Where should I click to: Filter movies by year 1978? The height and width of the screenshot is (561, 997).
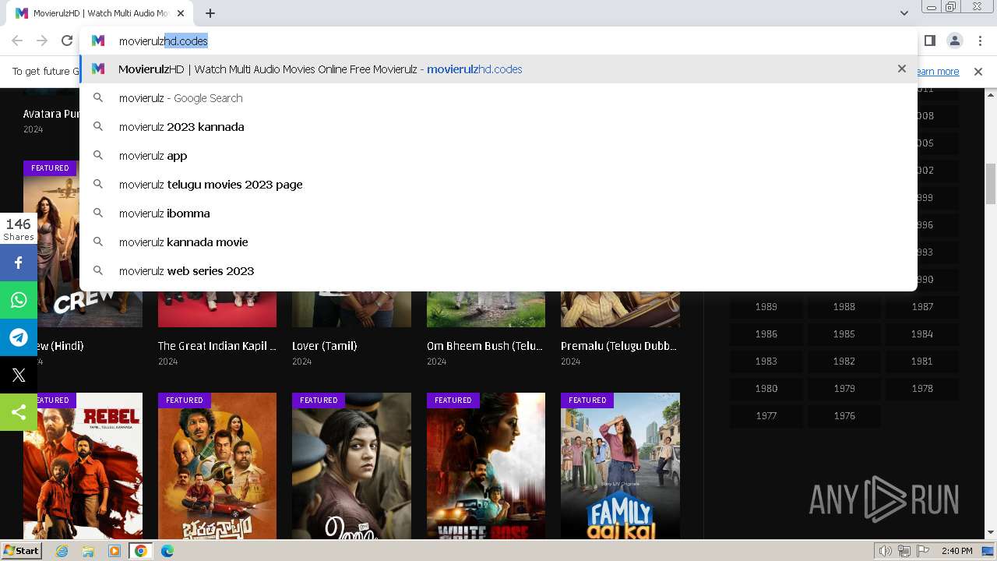[922, 389]
